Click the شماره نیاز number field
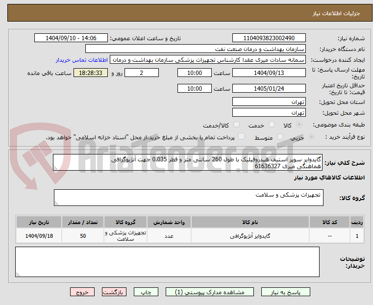The width and height of the screenshot is (373, 305). (269, 38)
